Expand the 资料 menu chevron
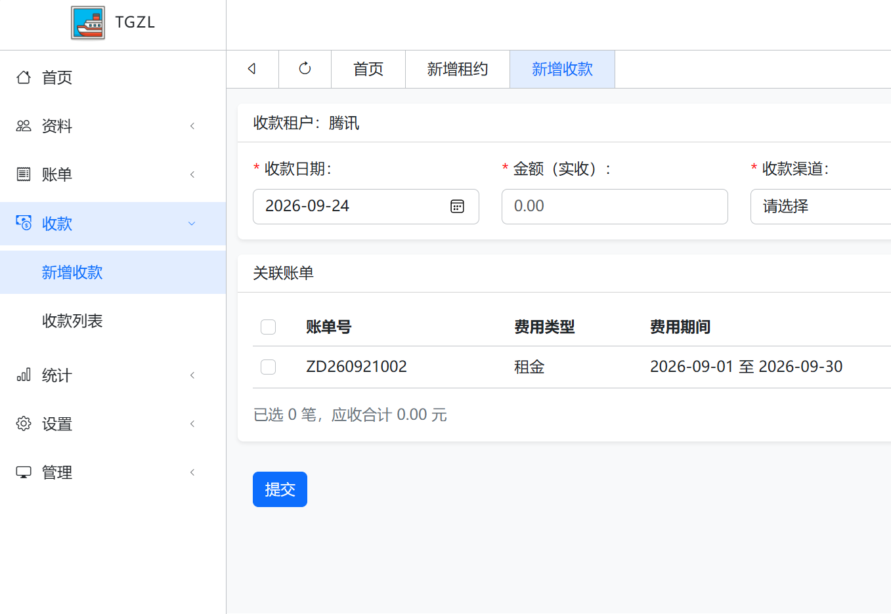The width and height of the screenshot is (891, 614). click(x=192, y=126)
